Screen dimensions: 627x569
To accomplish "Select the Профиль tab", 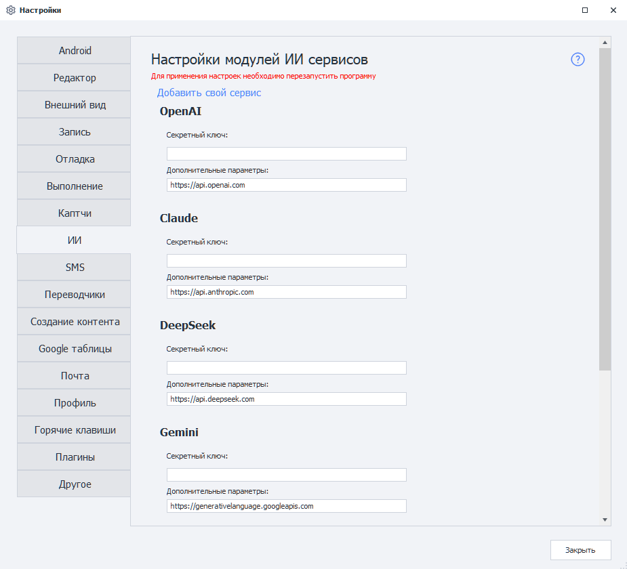I will click(74, 403).
